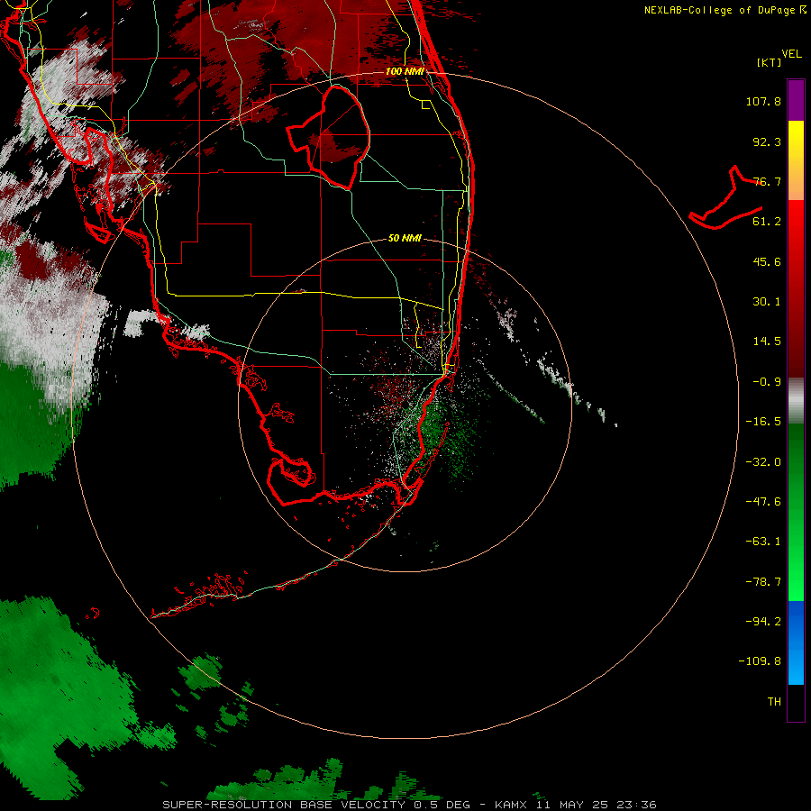811x811 pixels.
Task: Click the green segment of velocity color bar
Action: pyautogui.click(x=796, y=512)
